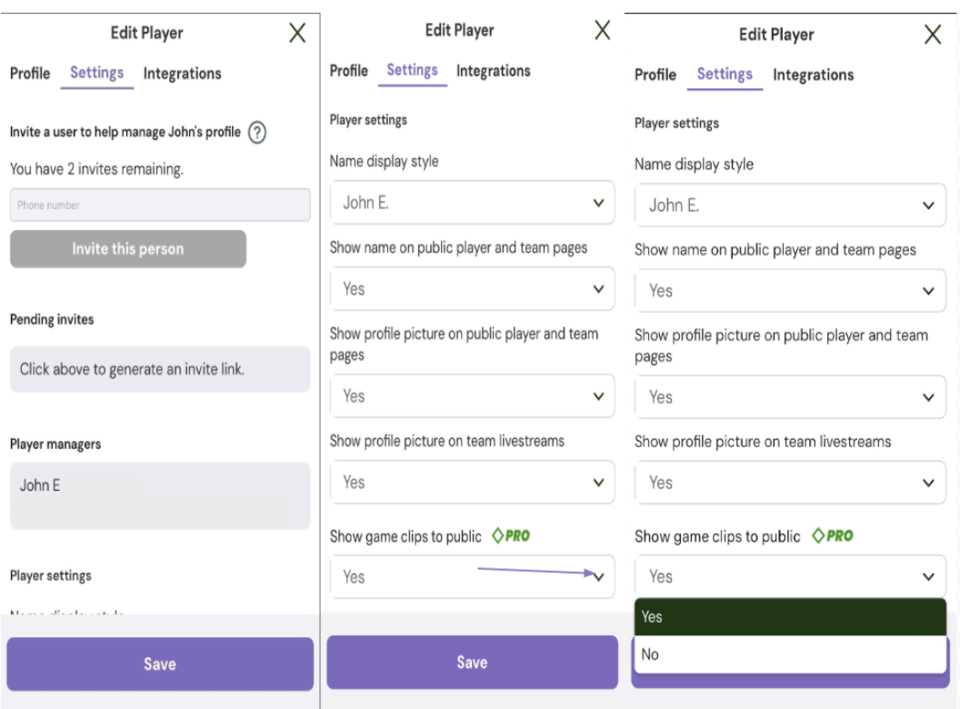Click the chevron of middle panel's game clips dropdown
Screen dimensions: 960x709
598,576
